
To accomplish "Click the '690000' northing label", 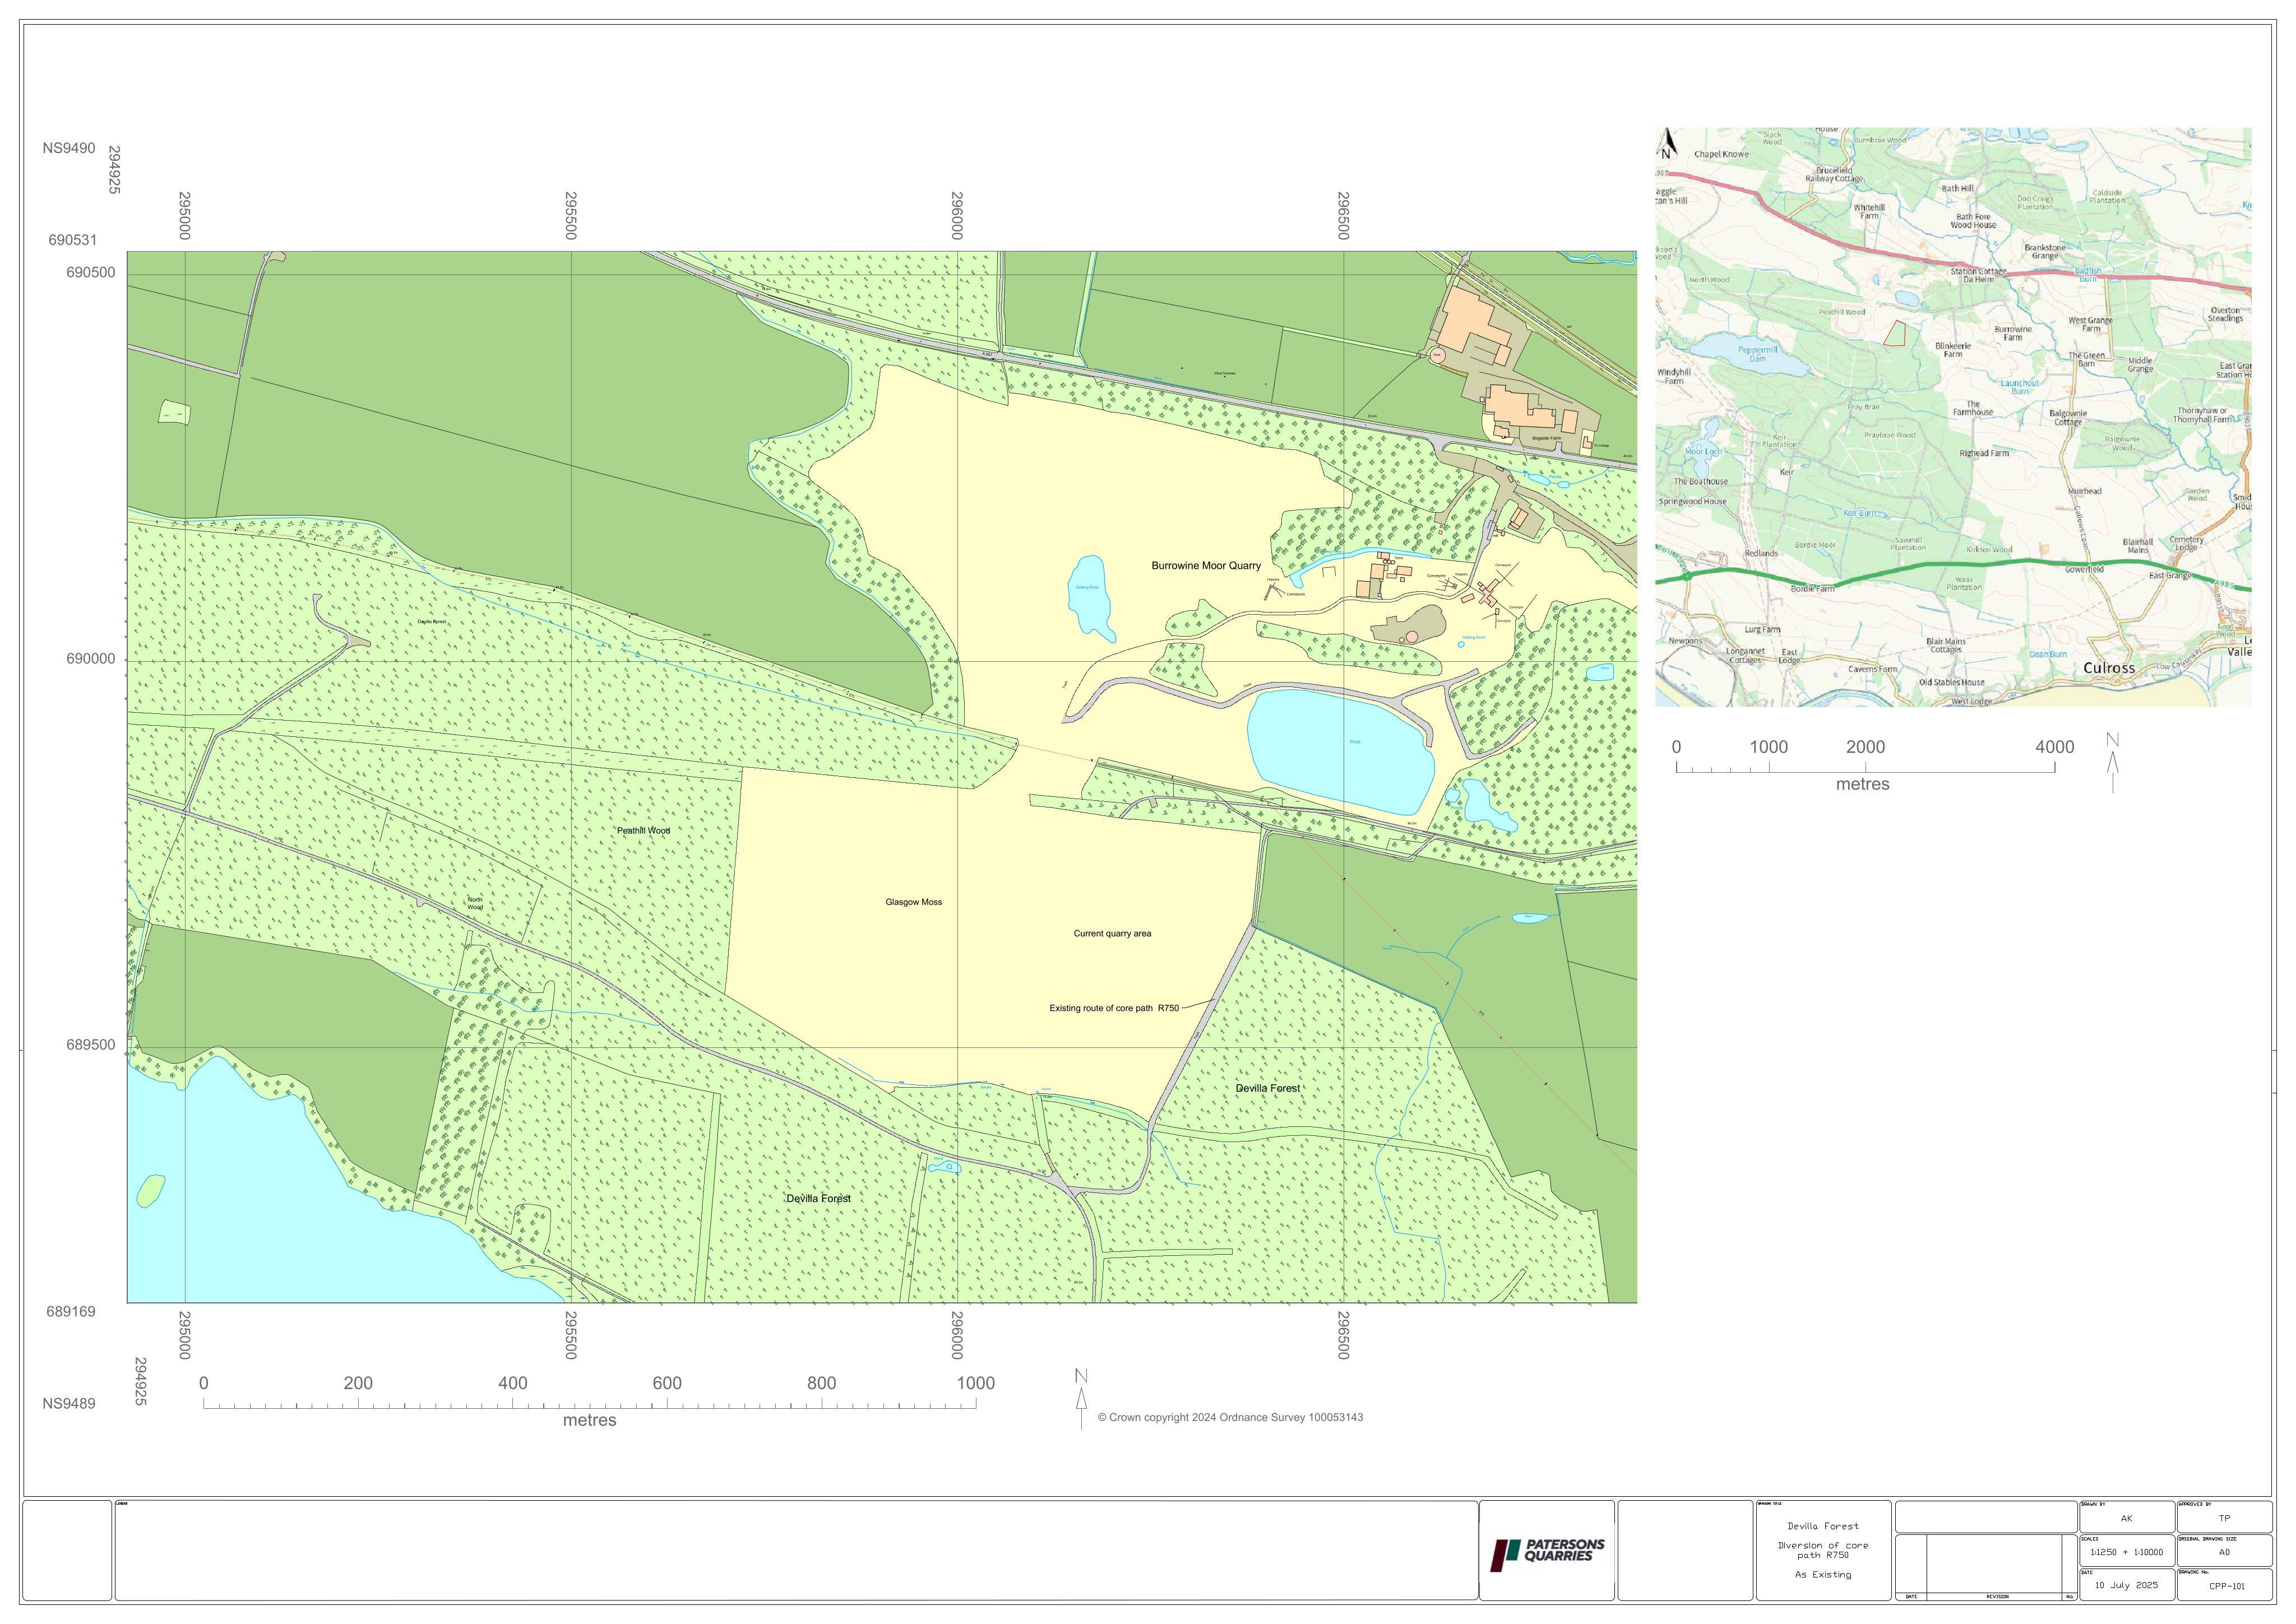I will (90, 660).
